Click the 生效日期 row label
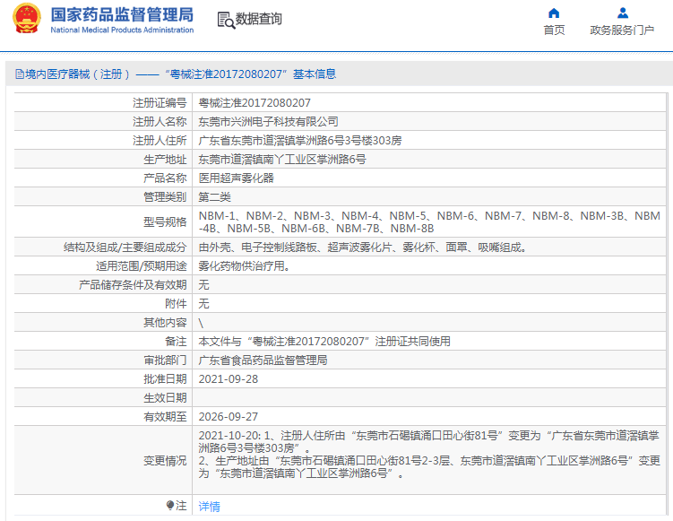This screenshot has width=673, height=521. point(165,398)
